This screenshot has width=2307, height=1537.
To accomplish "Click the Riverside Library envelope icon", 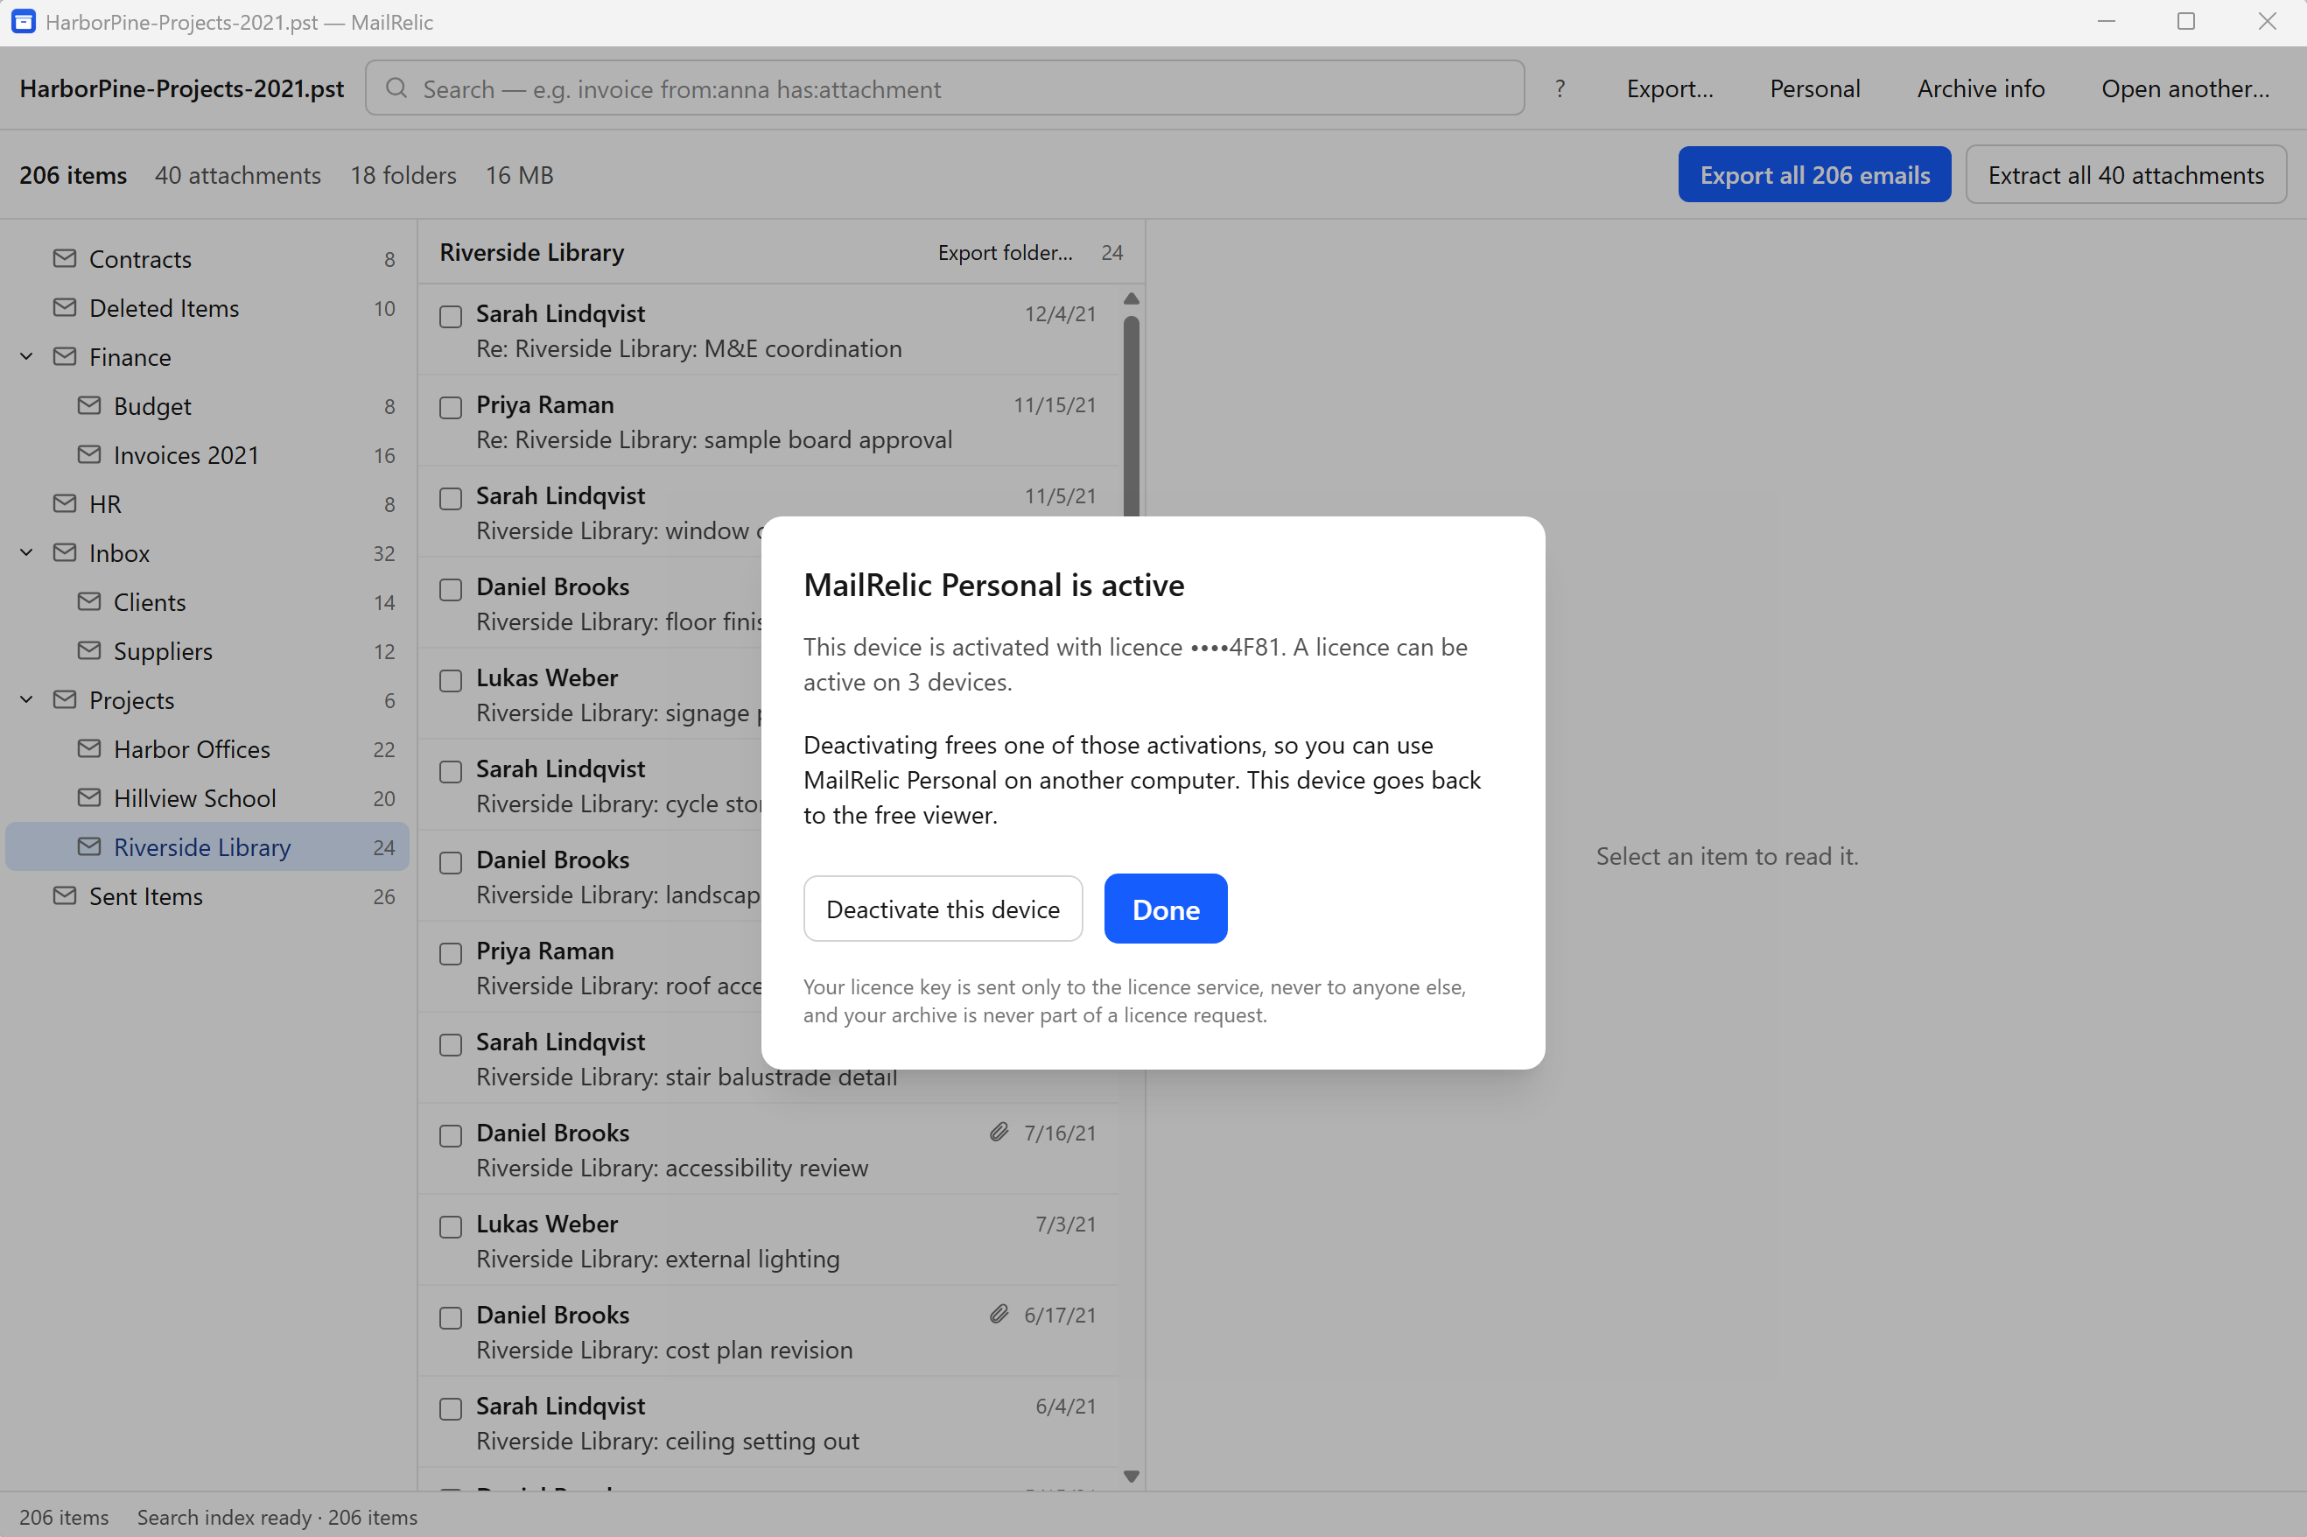I will coord(89,847).
